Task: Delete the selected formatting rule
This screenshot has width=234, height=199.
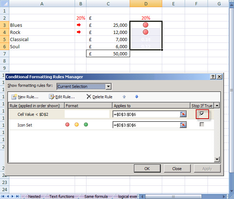Action: [x=99, y=97]
